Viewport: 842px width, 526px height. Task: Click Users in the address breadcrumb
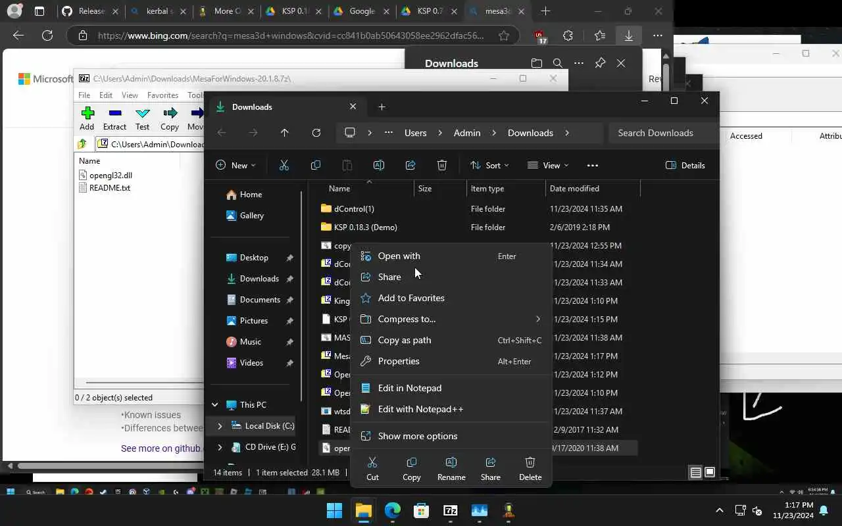pyautogui.click(x=416, y=133)
